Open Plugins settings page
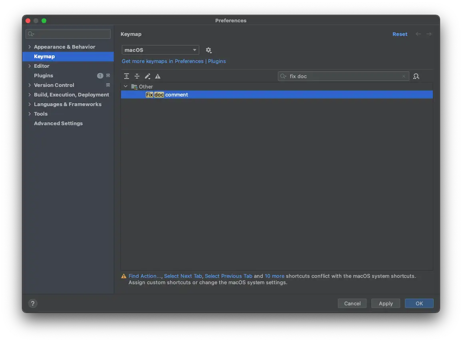 [x=43, y=76]
